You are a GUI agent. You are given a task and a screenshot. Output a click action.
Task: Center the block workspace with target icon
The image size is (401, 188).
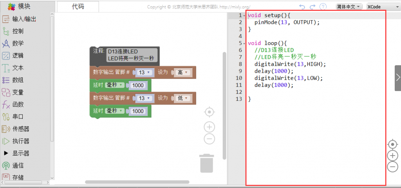pyautogui.click(x=210, y=112)
